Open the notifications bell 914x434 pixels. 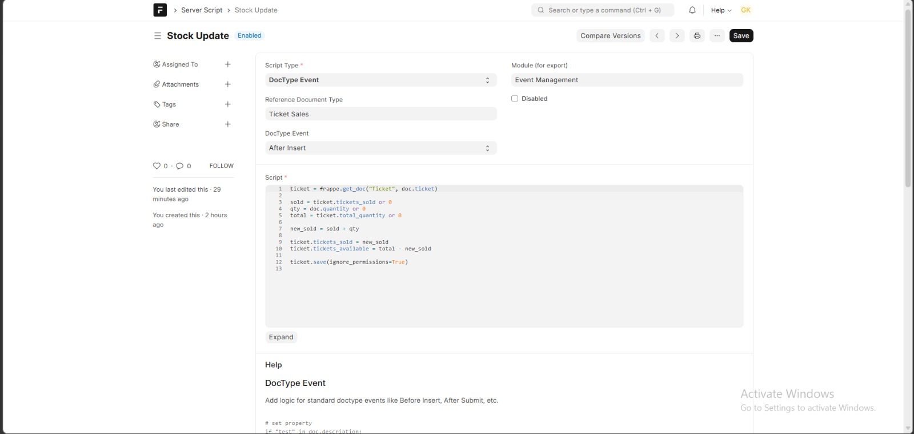coord(692,10)
